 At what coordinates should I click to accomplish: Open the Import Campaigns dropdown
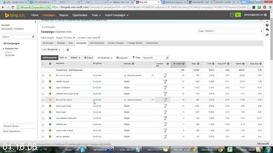coord(116,15)
